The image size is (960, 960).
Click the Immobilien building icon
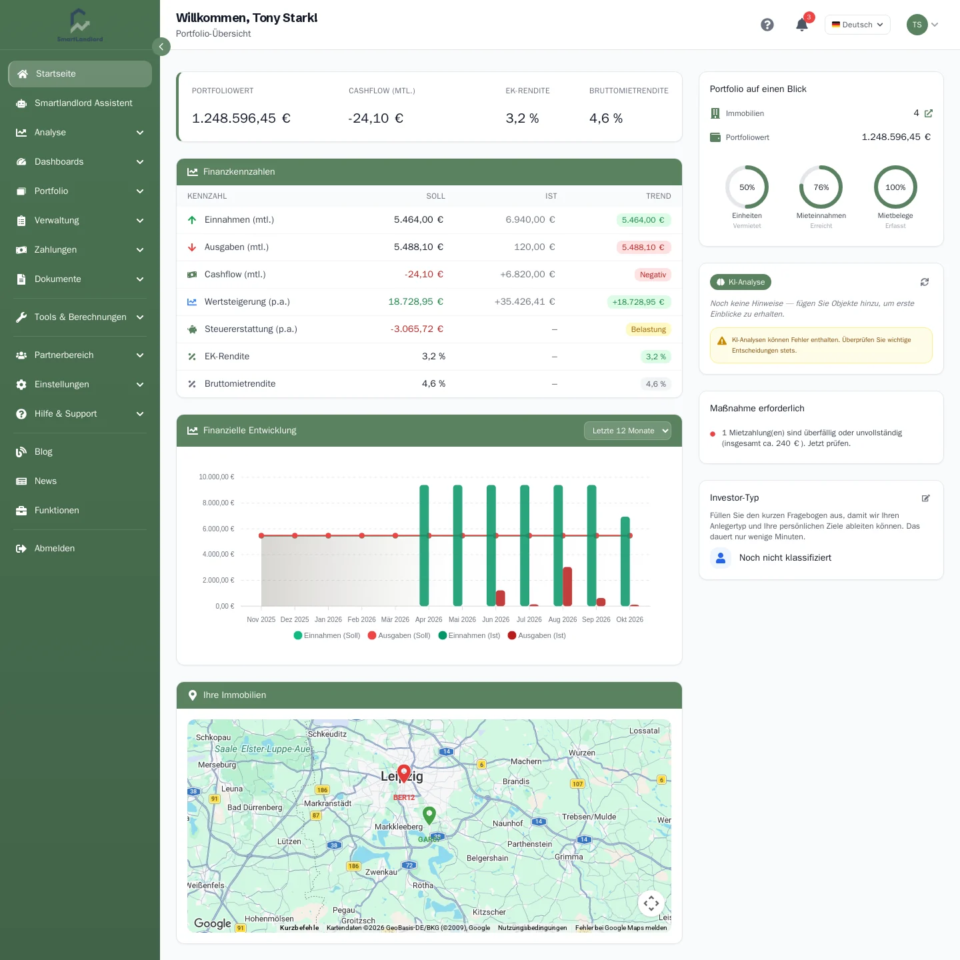[x=715, y=113]
